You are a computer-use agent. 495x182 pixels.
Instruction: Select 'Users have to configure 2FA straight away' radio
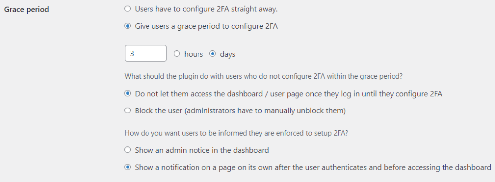[128, 9]
